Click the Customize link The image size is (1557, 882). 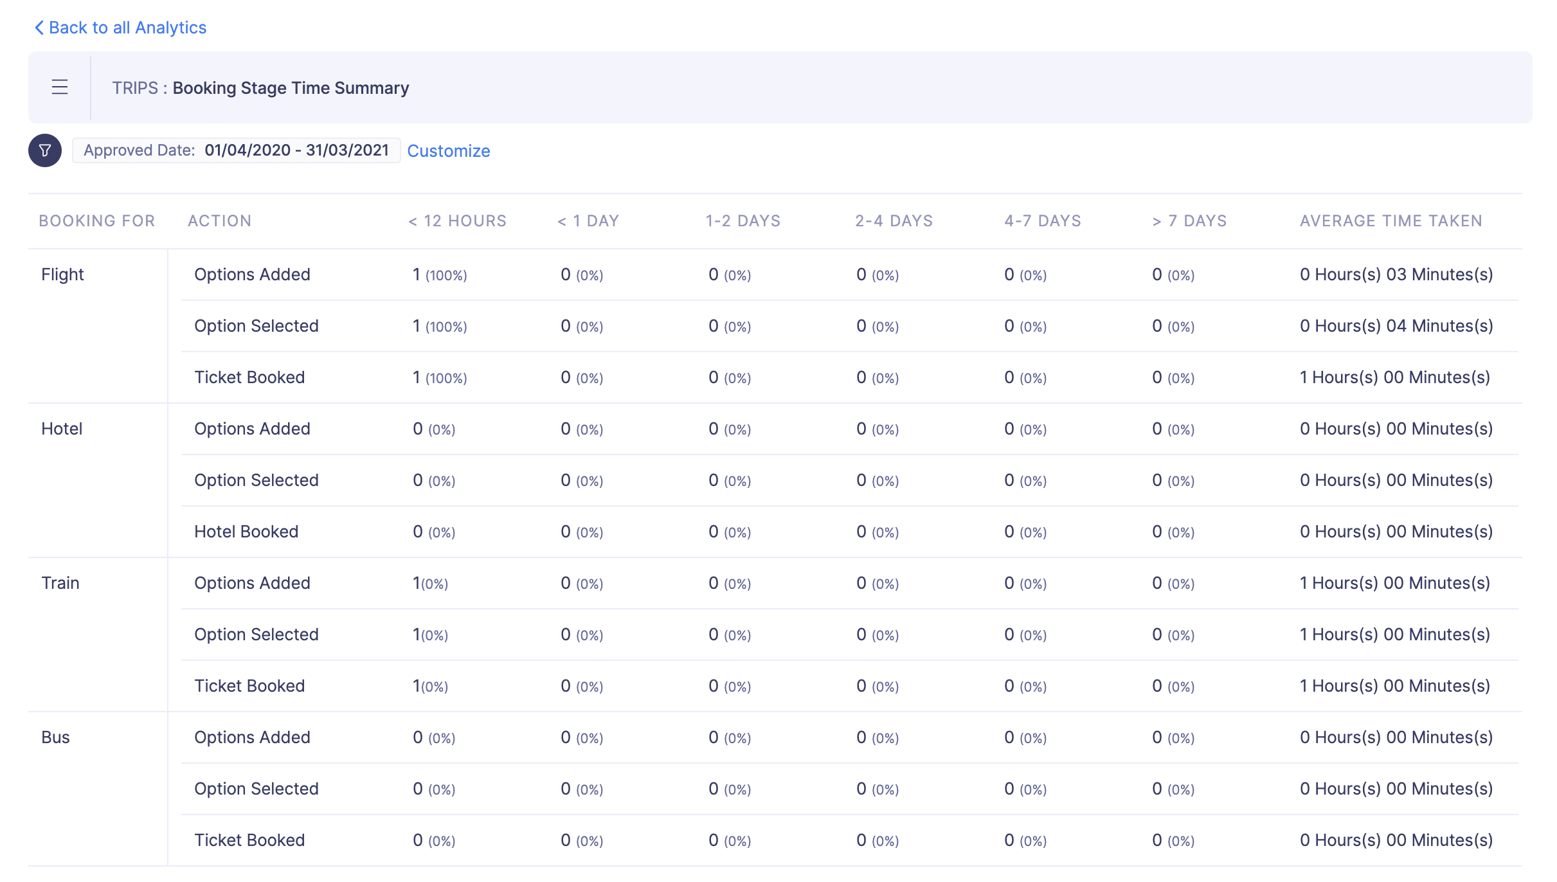(x=448, y=150)
